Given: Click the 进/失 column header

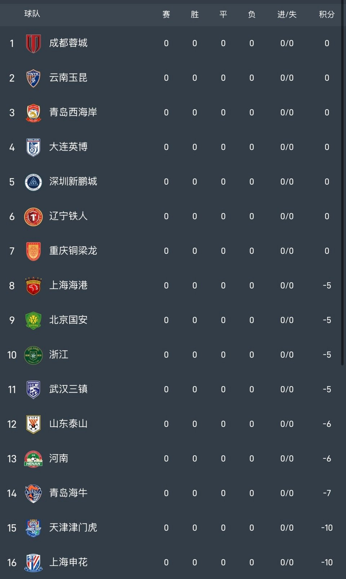Looking at the screenshot, I should [x=287, y=14].
